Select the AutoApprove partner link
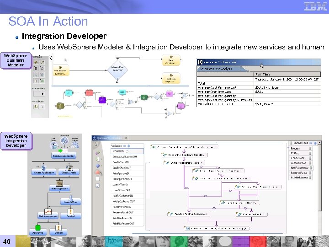This screenshot has height=247, width=329. pos(301,163)
